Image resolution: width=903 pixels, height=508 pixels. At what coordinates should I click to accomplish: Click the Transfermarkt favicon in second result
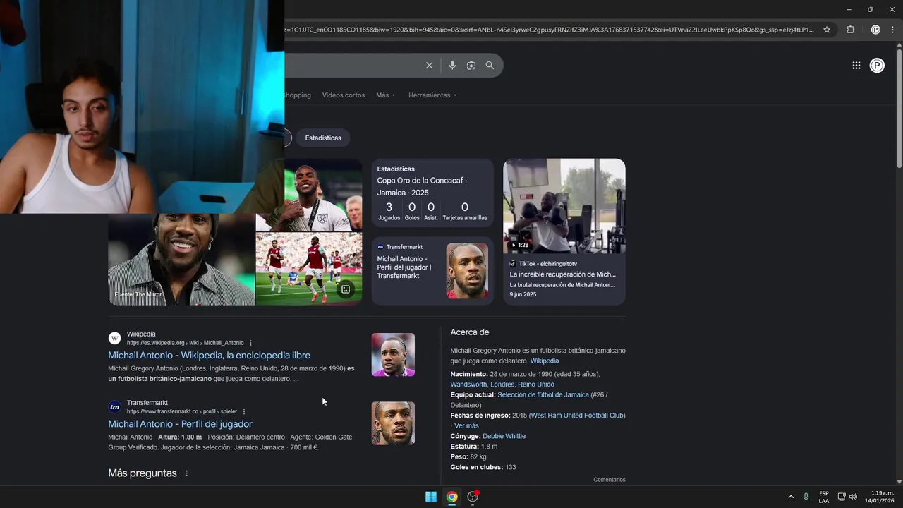(114, 406)
